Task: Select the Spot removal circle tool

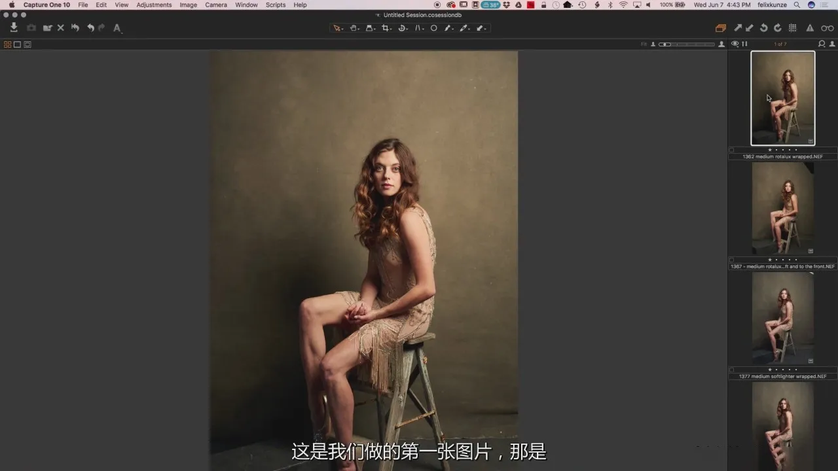Action: click(x=433, y=28)
